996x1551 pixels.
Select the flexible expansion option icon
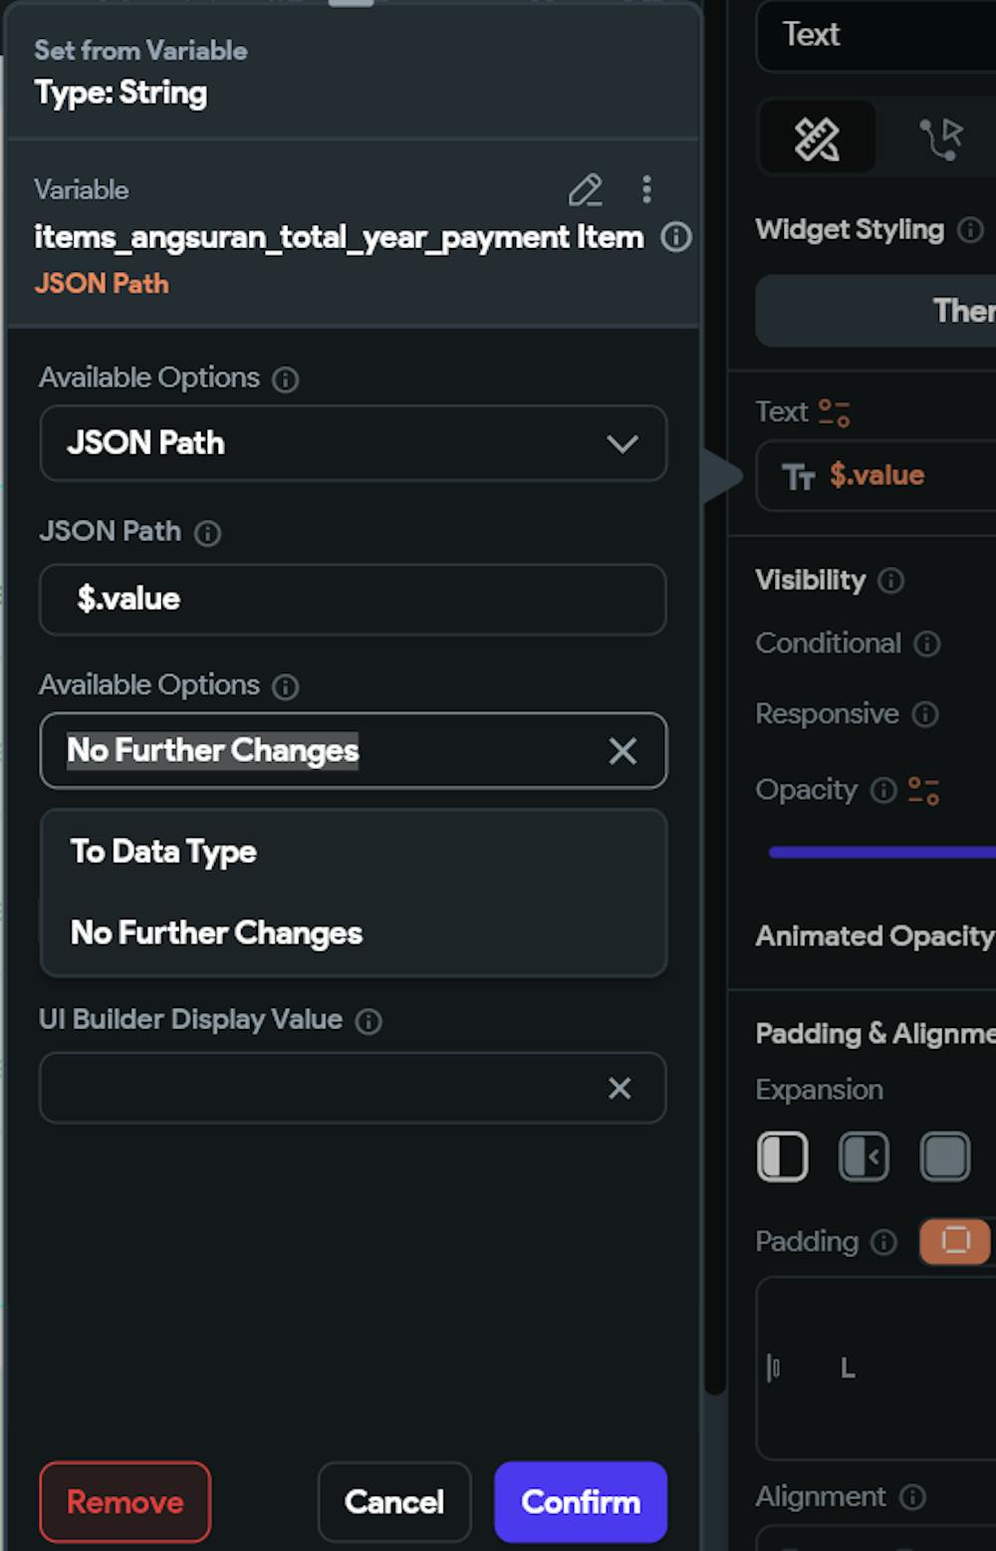[864, 1157]
